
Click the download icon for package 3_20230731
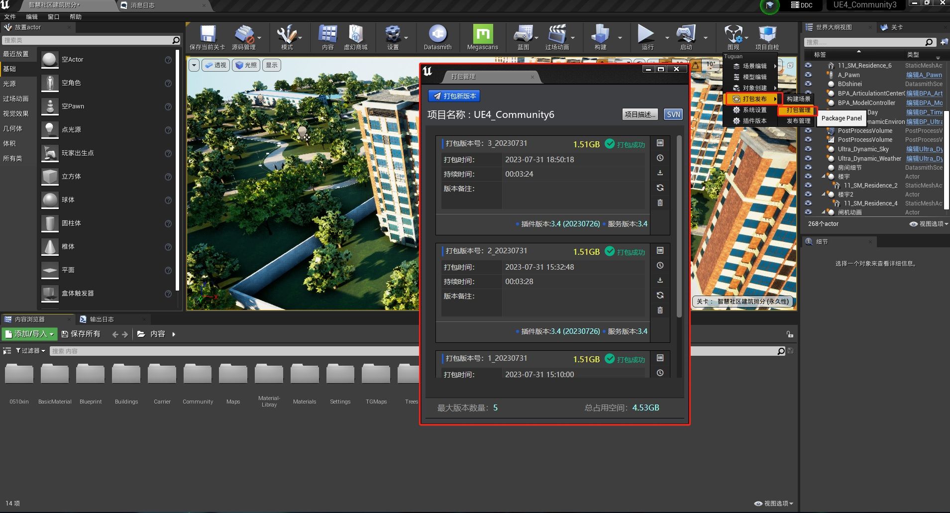pos(660,173)
